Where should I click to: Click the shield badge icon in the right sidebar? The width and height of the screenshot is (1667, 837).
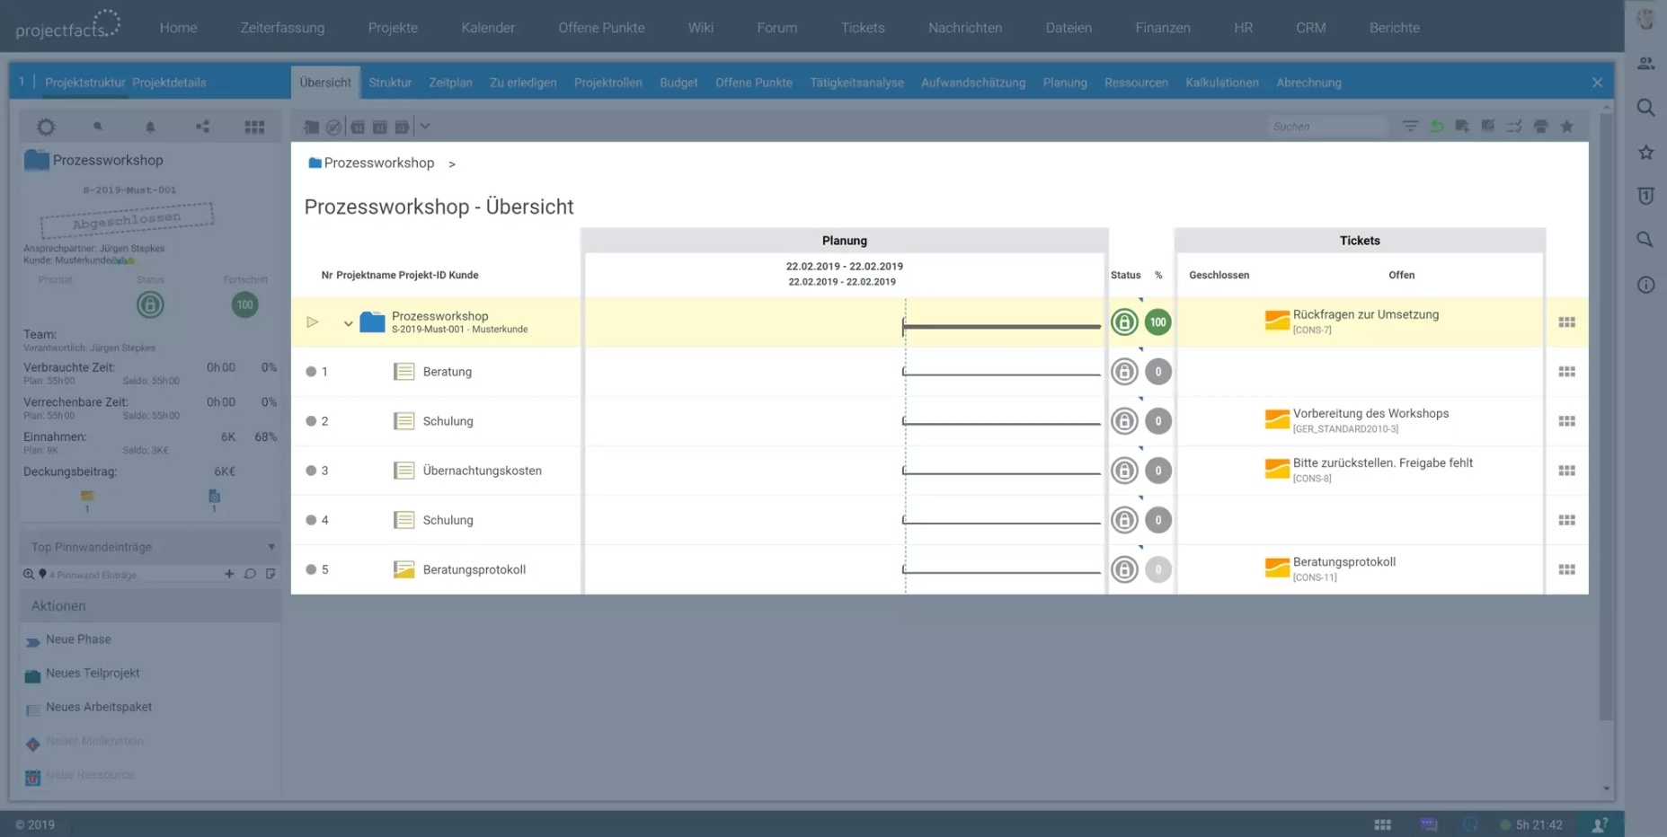coord(1645,196)
